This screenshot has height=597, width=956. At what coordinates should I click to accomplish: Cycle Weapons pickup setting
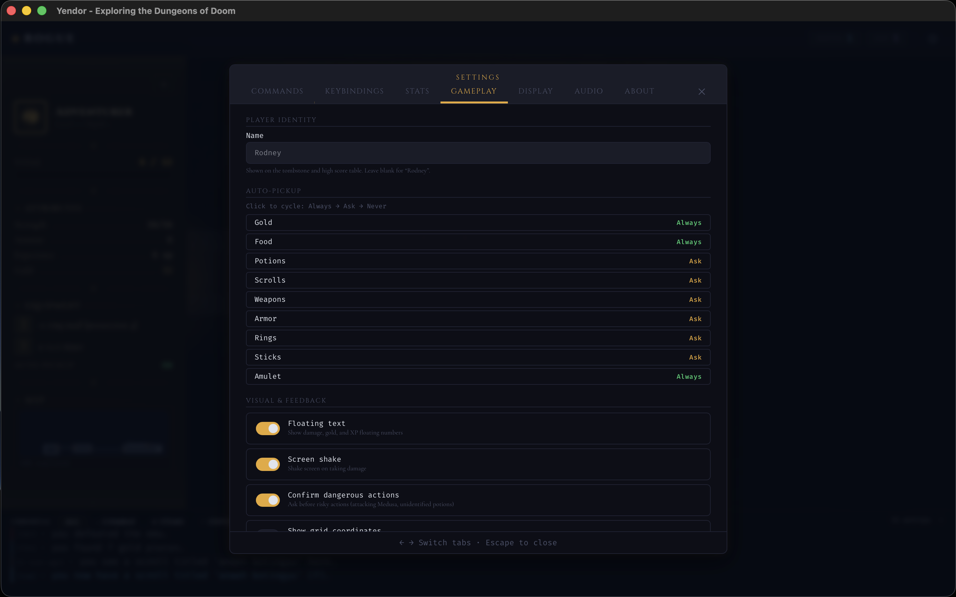click(x=478, y=299)
